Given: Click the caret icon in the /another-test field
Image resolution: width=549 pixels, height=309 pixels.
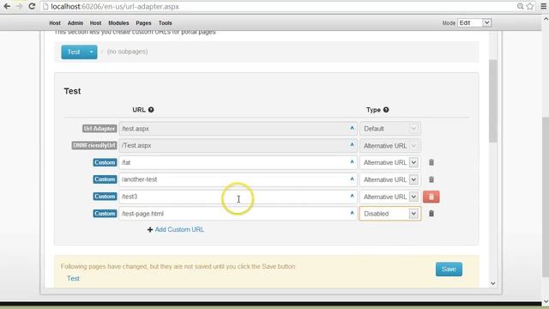Looking at the screenshot, I should point(352,179).
